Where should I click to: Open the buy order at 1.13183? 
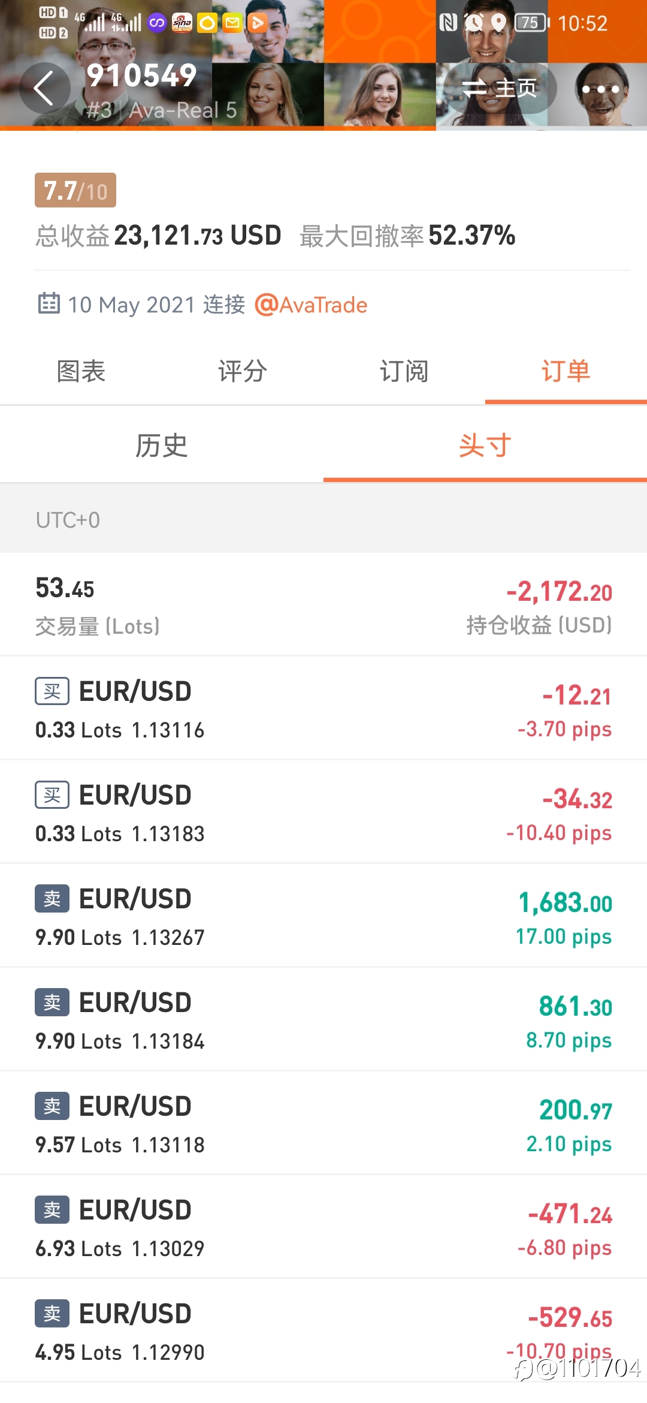(x=323, y=812)
